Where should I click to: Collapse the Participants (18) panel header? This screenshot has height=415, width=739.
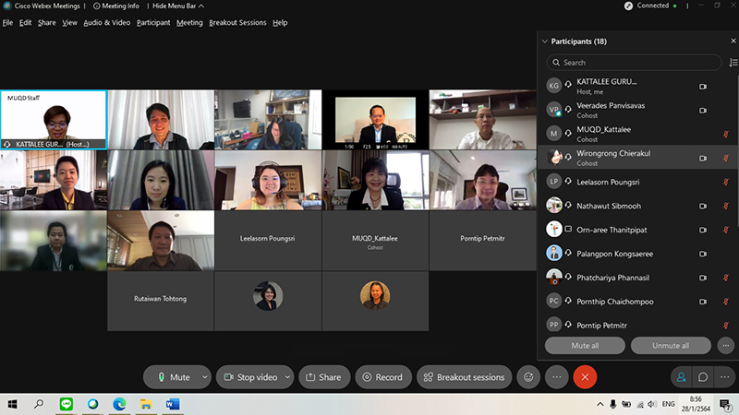pos(543,41)
